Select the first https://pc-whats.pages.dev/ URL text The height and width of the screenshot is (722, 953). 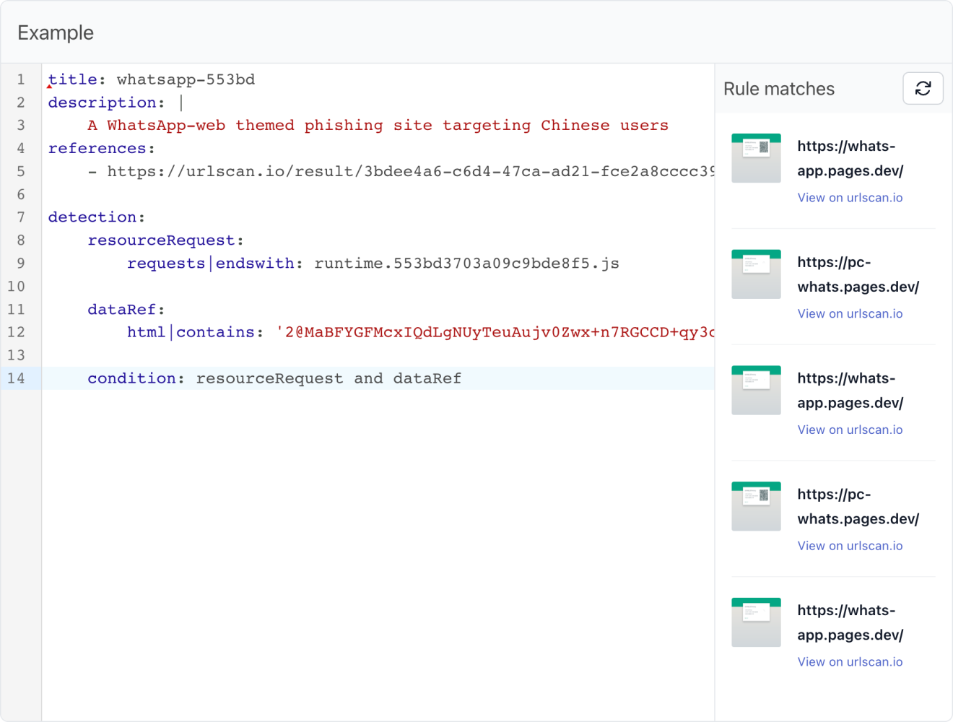tap(858, 274)
